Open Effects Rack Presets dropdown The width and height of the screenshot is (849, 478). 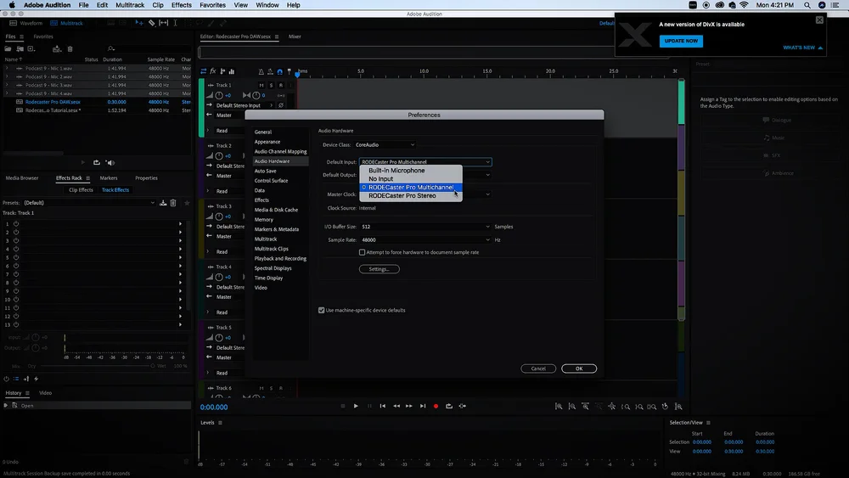(89, 203)
